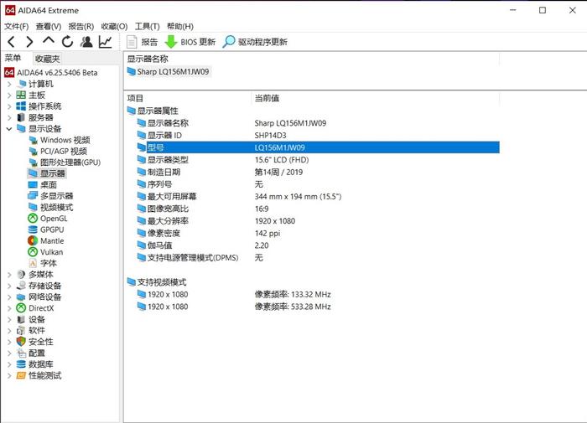Click the 设备 devices icon
The height and width of the screenshot is (423, 587).
[x=21, y=319]
